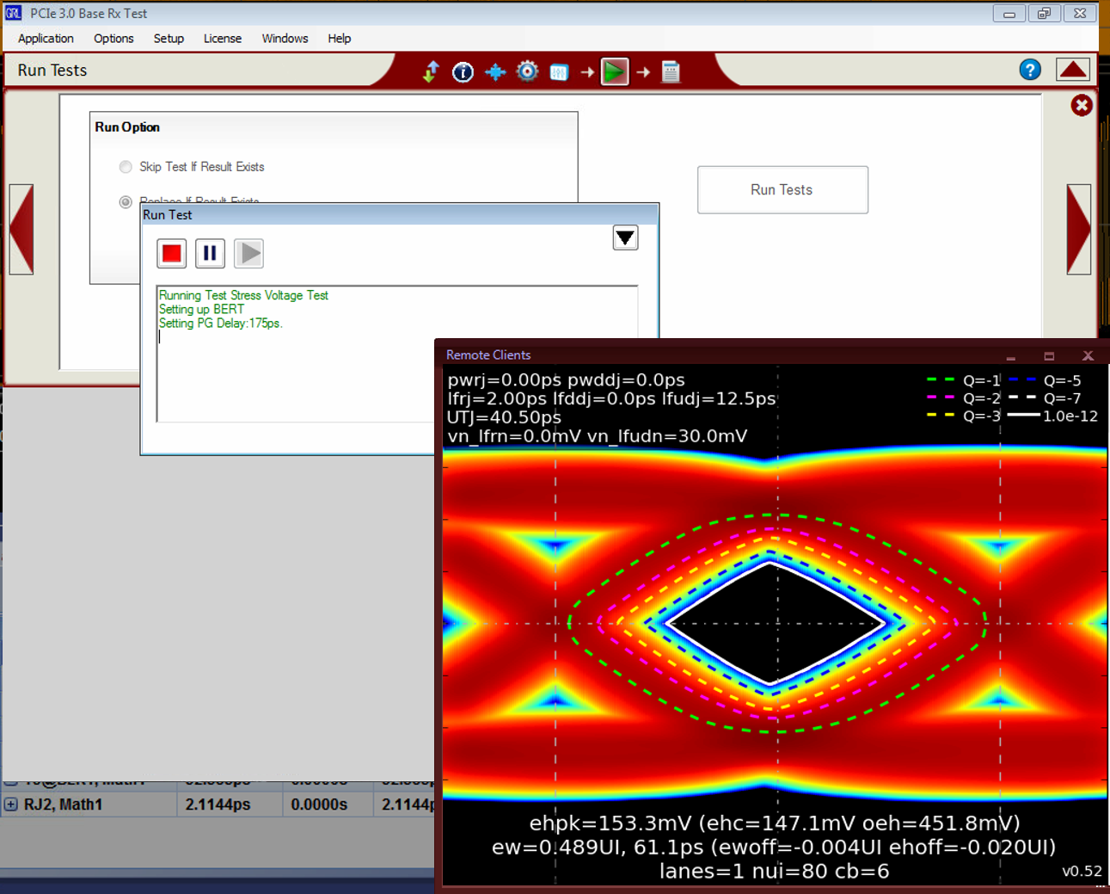1110x894 pixels.
Task: Click the up/down arrows connection icon
Action: click(431, 71)
